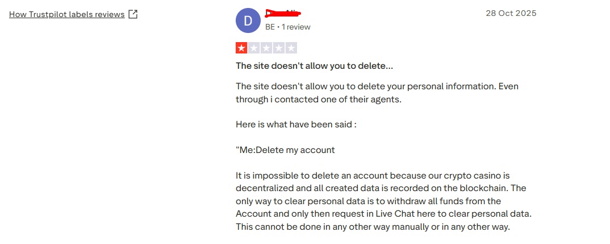Select the fifth grey rating star

coord(291,48)
